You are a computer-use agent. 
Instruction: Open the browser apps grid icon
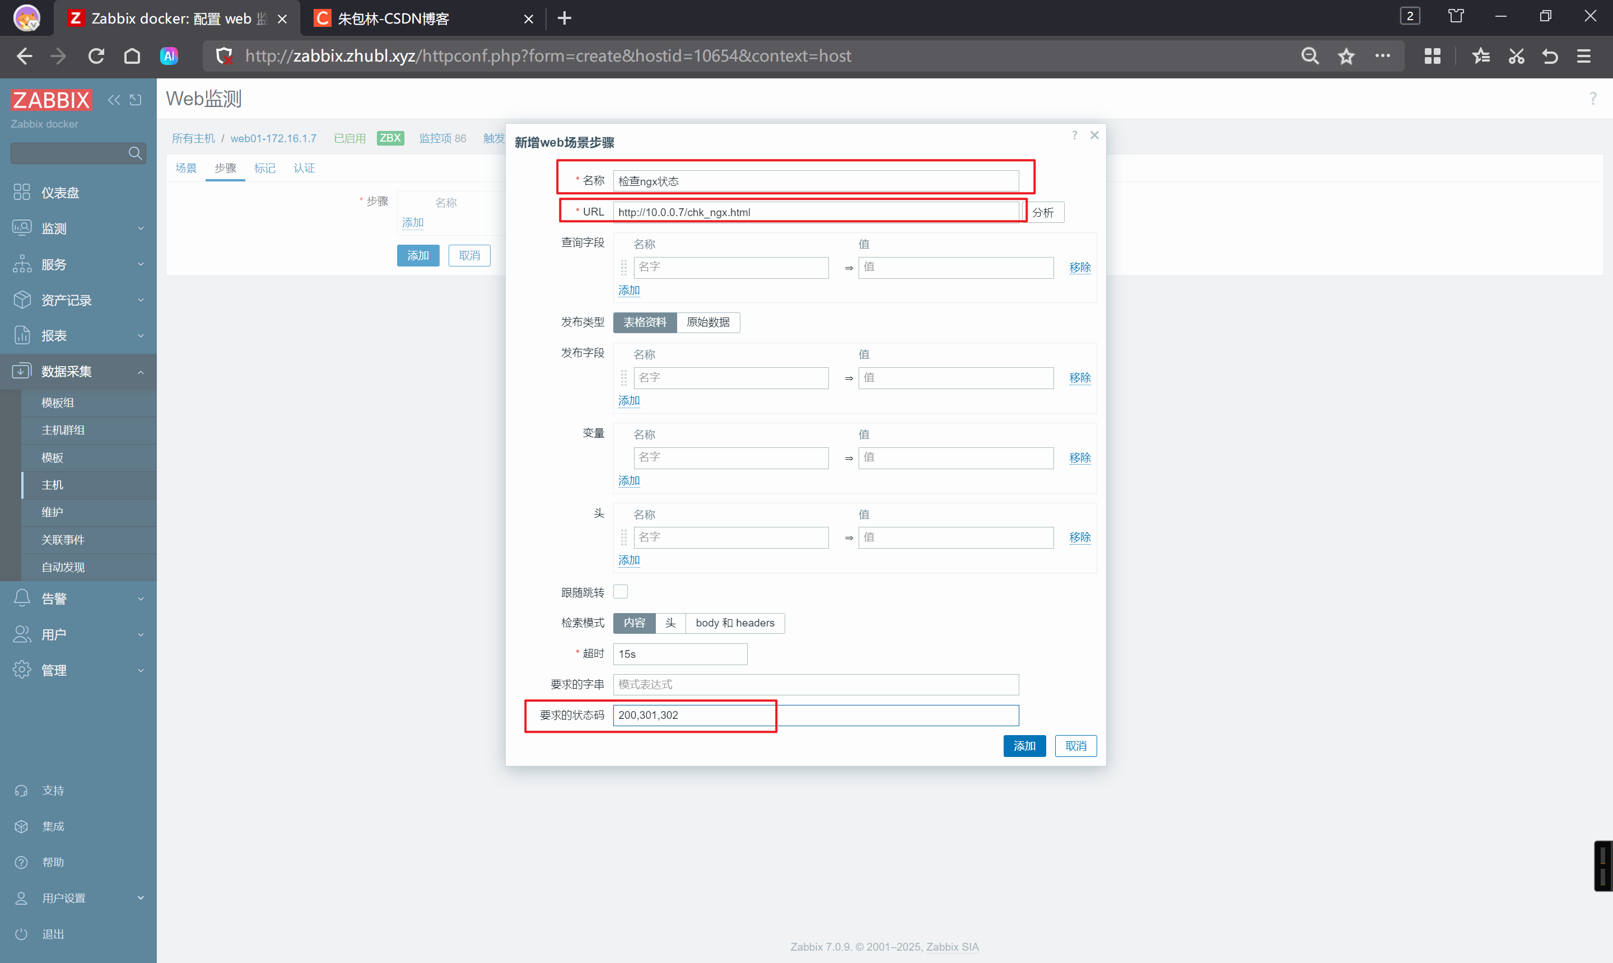1433,57
